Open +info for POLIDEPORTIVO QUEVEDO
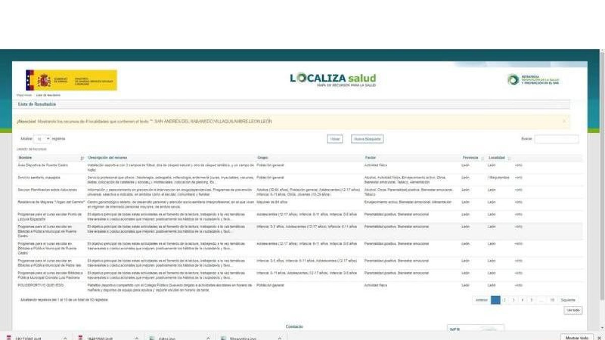605x340 pixels. (518, 285)
